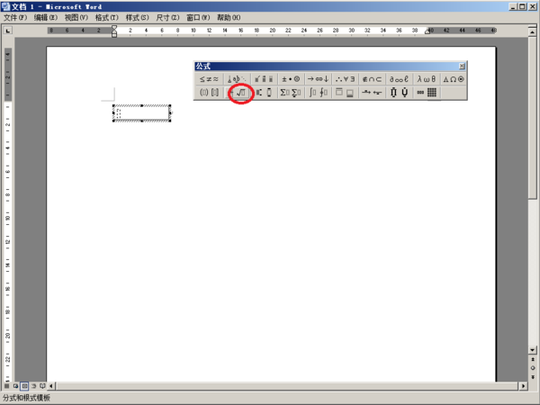This screenshot has height=405, width=540.
Task: Click inside the equation editing box
Action: coord(142,113)
